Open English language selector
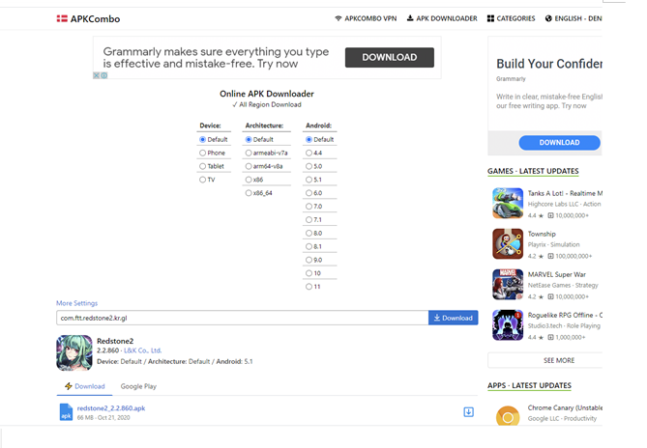Image resolution: width=647 pixels, height=448 pixels. point(573,18)
